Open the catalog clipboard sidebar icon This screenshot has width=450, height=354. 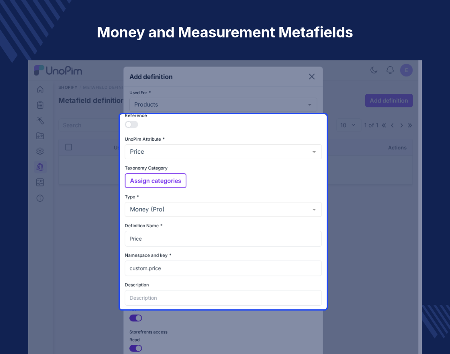(x=40, y=105)
